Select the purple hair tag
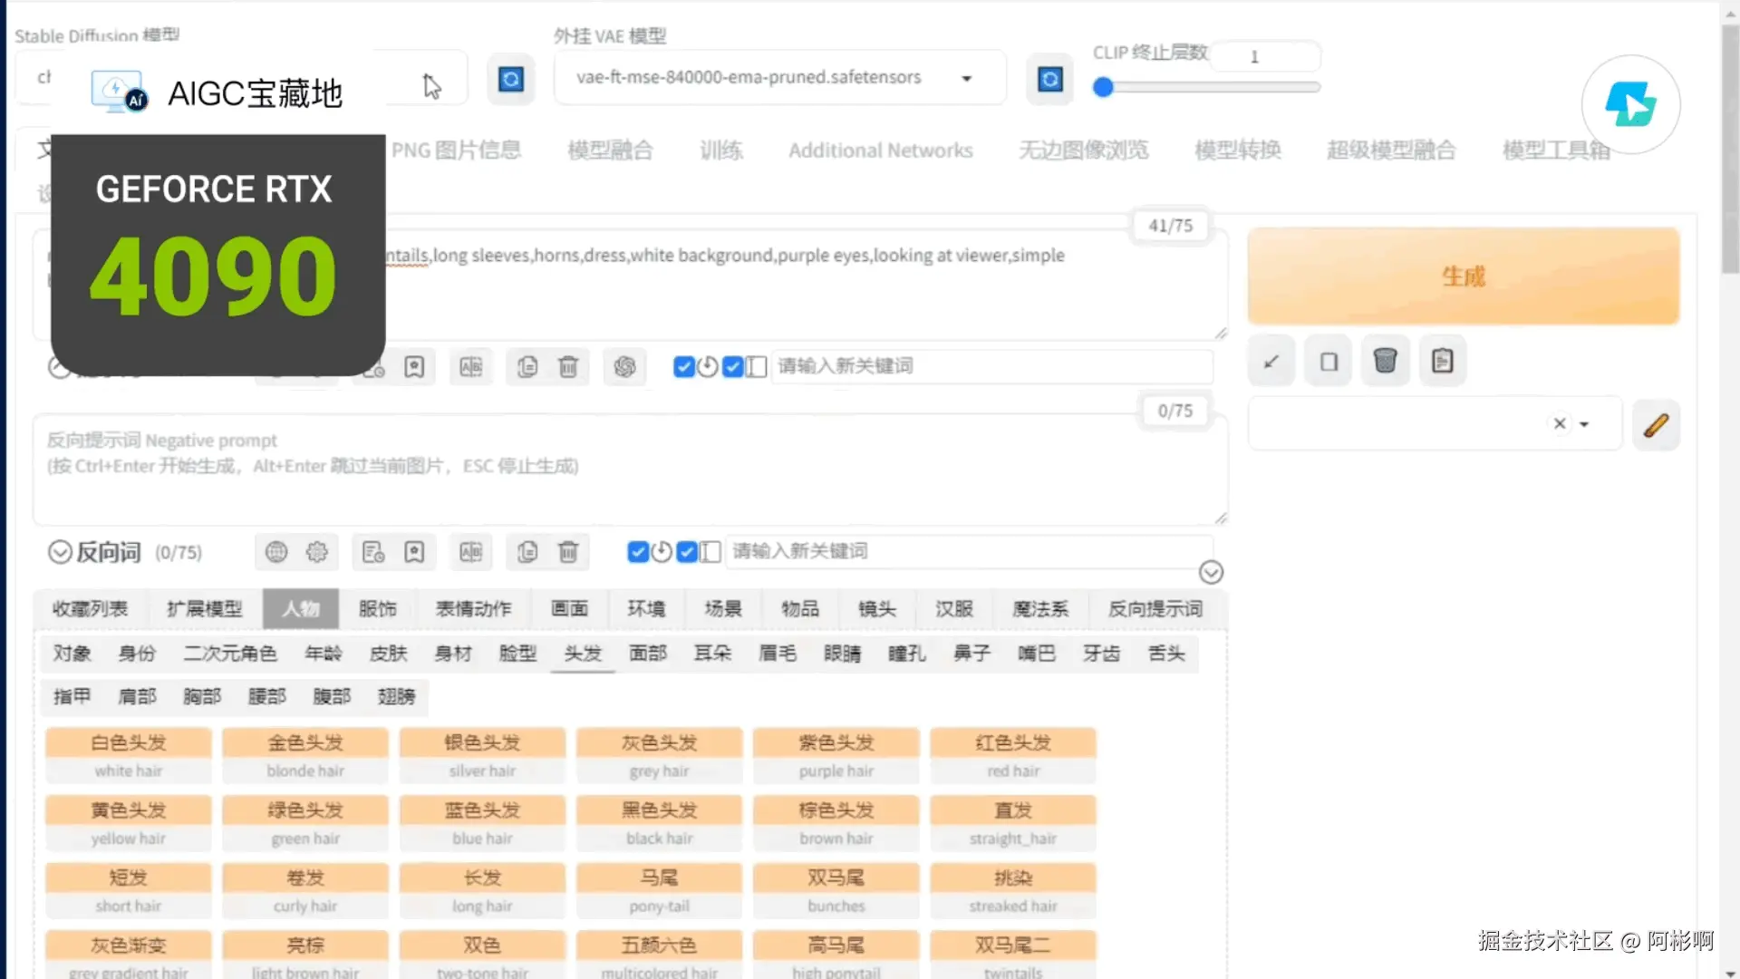1740x979 pixels. (836, 755)
